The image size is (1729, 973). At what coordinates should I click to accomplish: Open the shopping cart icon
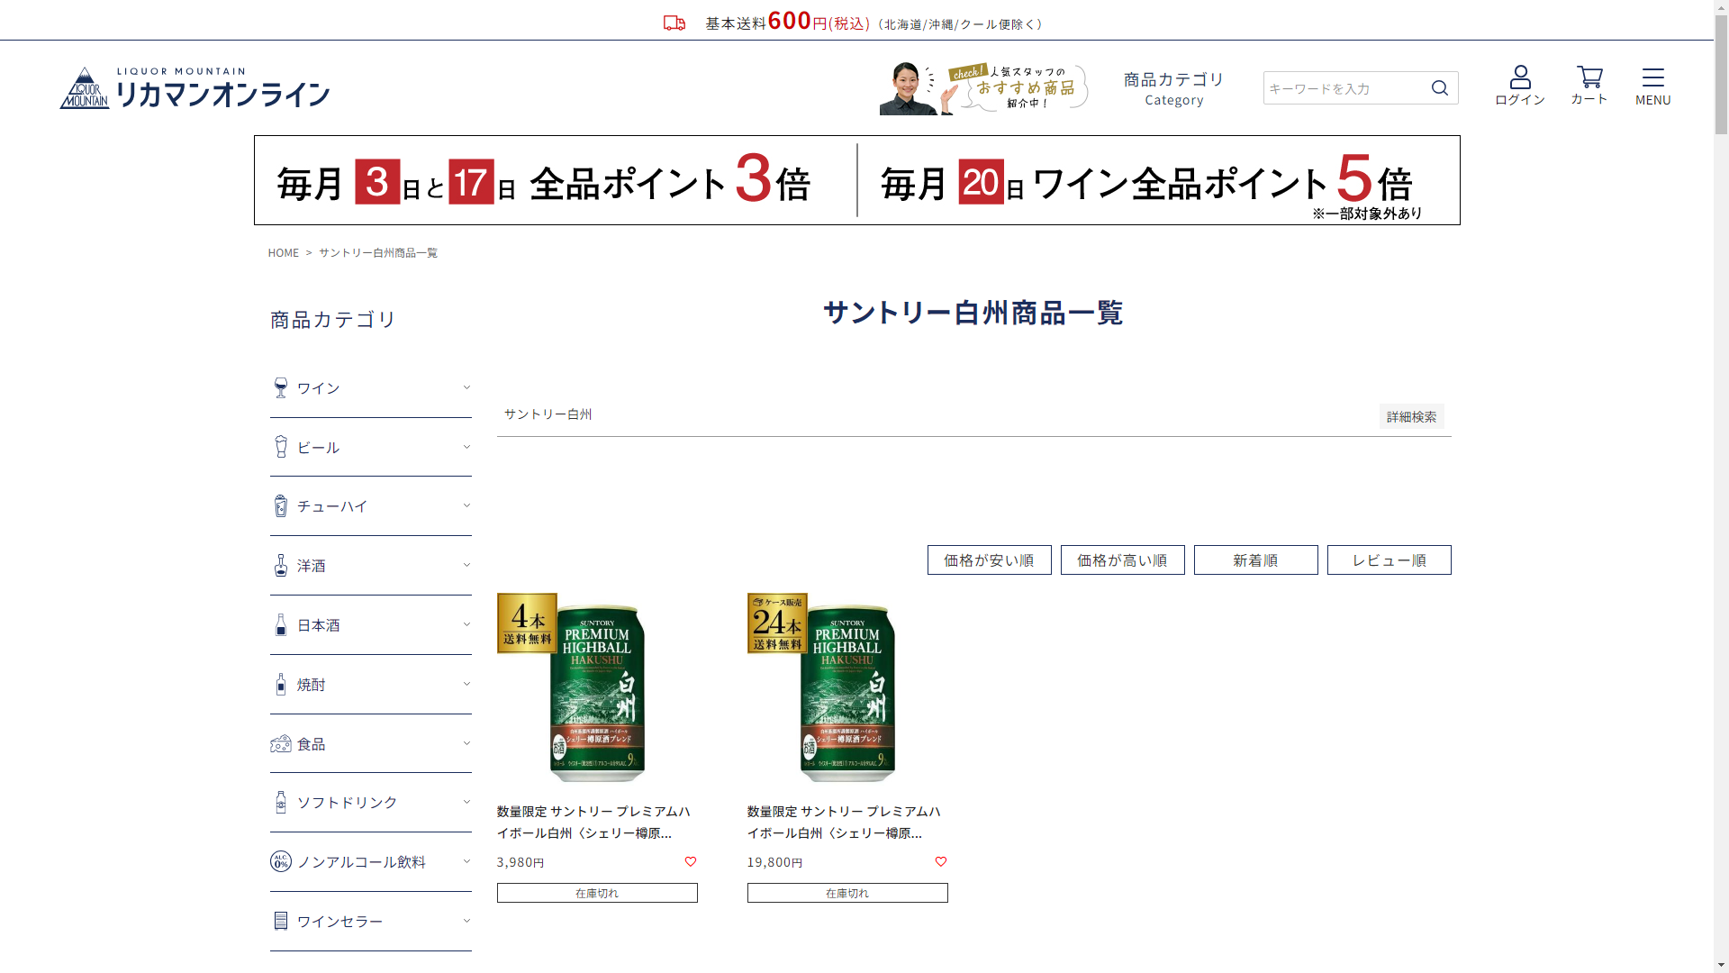point(1589,77)
